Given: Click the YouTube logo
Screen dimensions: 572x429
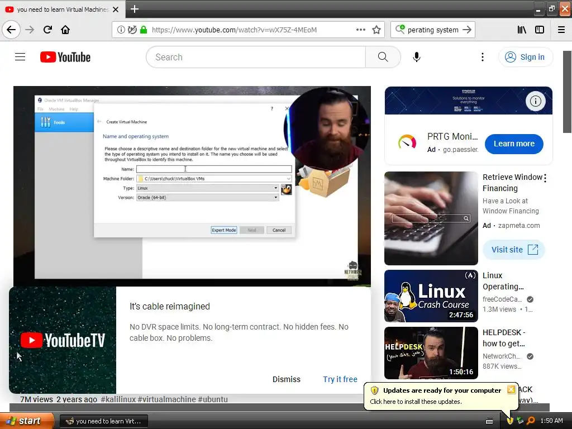Looking at the screenshot, I should coord(65,58).
